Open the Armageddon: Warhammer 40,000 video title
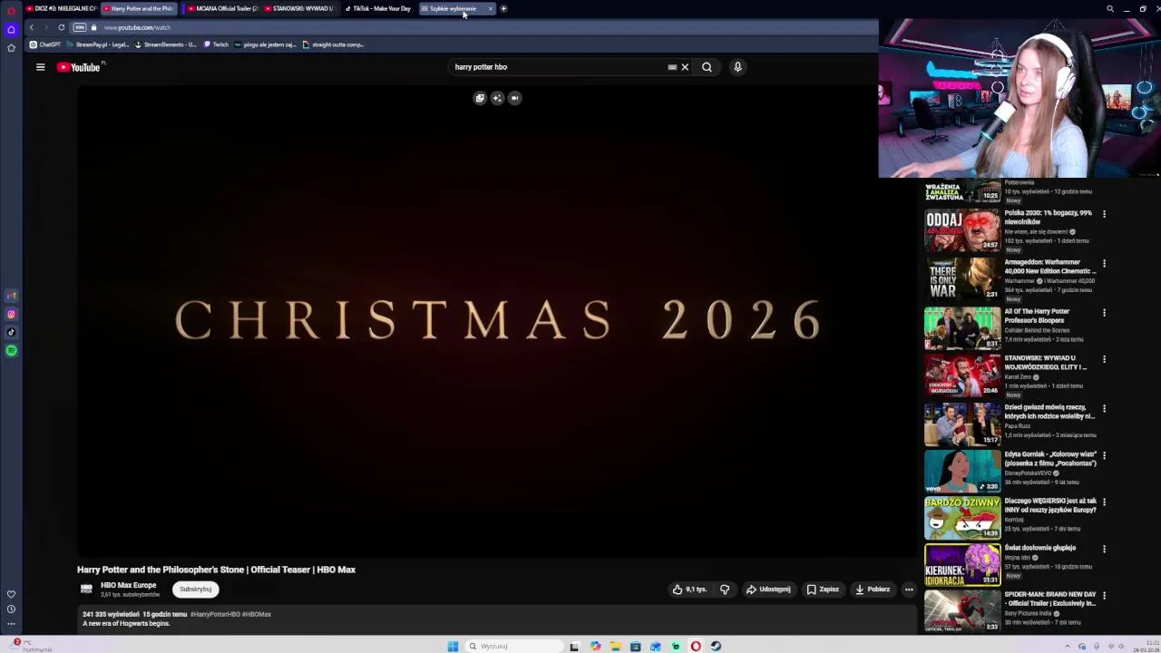This screenshot has width=1161, height=653. 1049,267
